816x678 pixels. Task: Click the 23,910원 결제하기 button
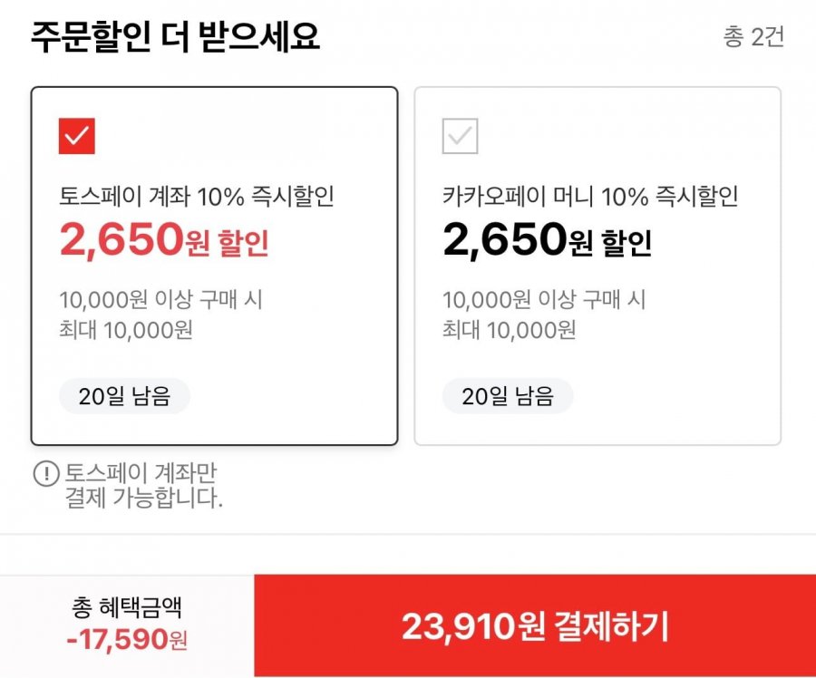535,626
